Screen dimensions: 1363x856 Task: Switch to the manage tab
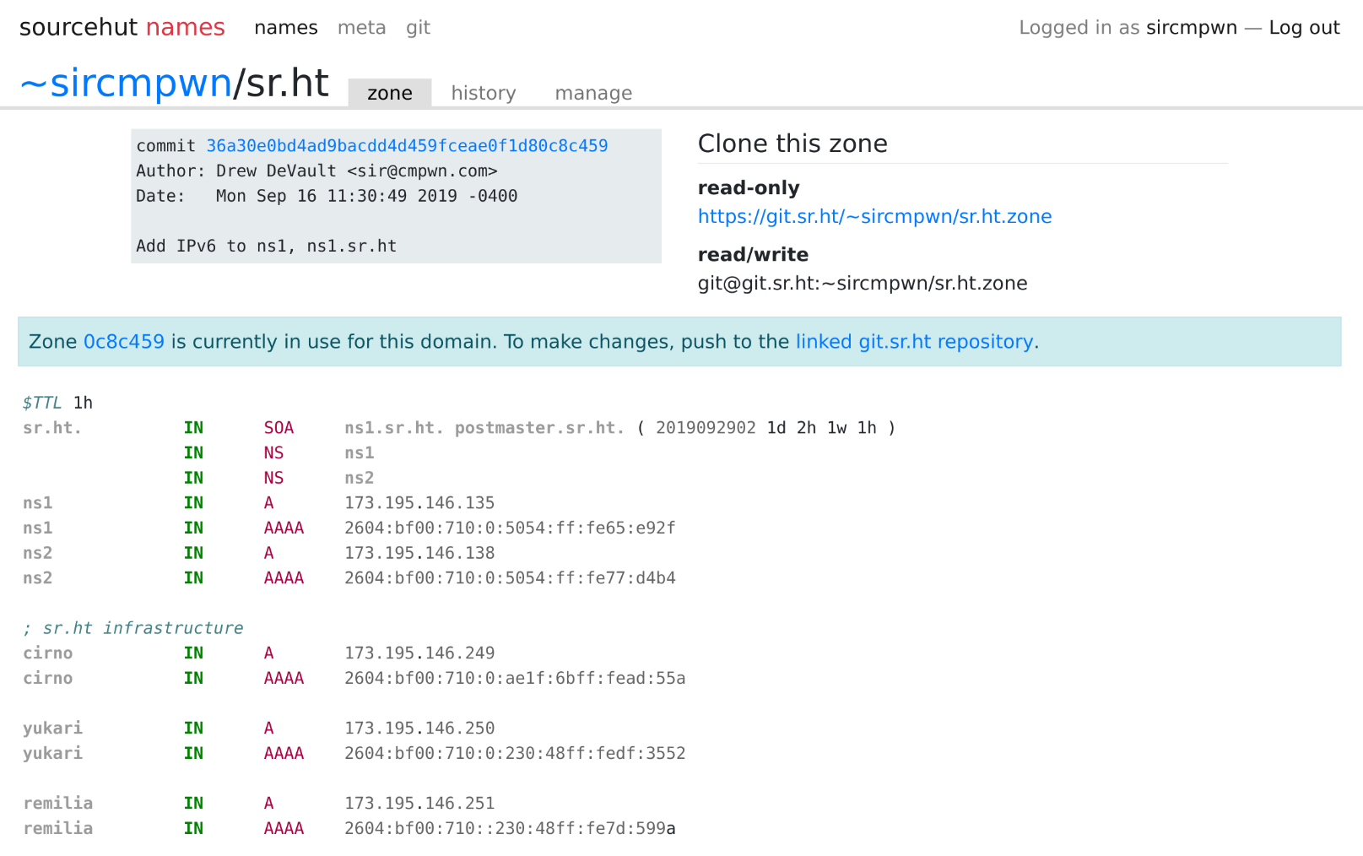tap(592, 93)
